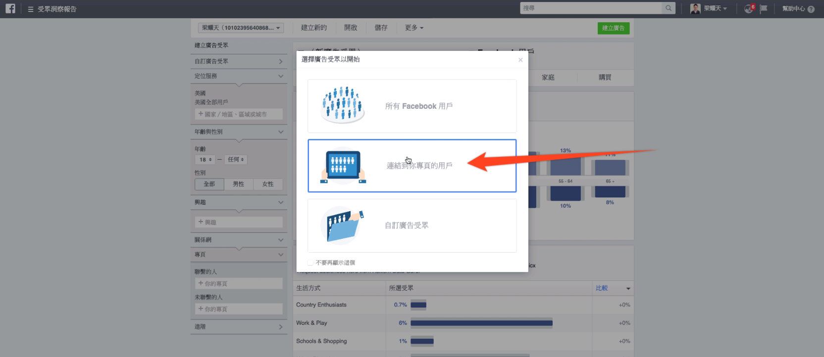Click the flag pages icon in top bar
The image size is (824, 357).
tap(764, 9)
